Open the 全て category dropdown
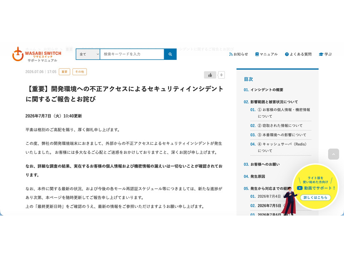 point(88,54)
